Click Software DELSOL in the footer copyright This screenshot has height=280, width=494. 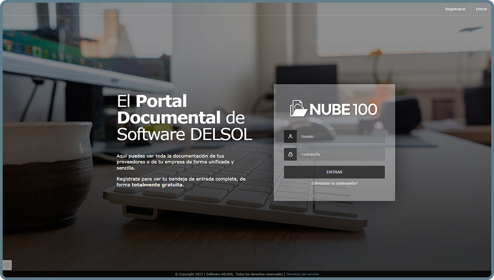[220, 274]
